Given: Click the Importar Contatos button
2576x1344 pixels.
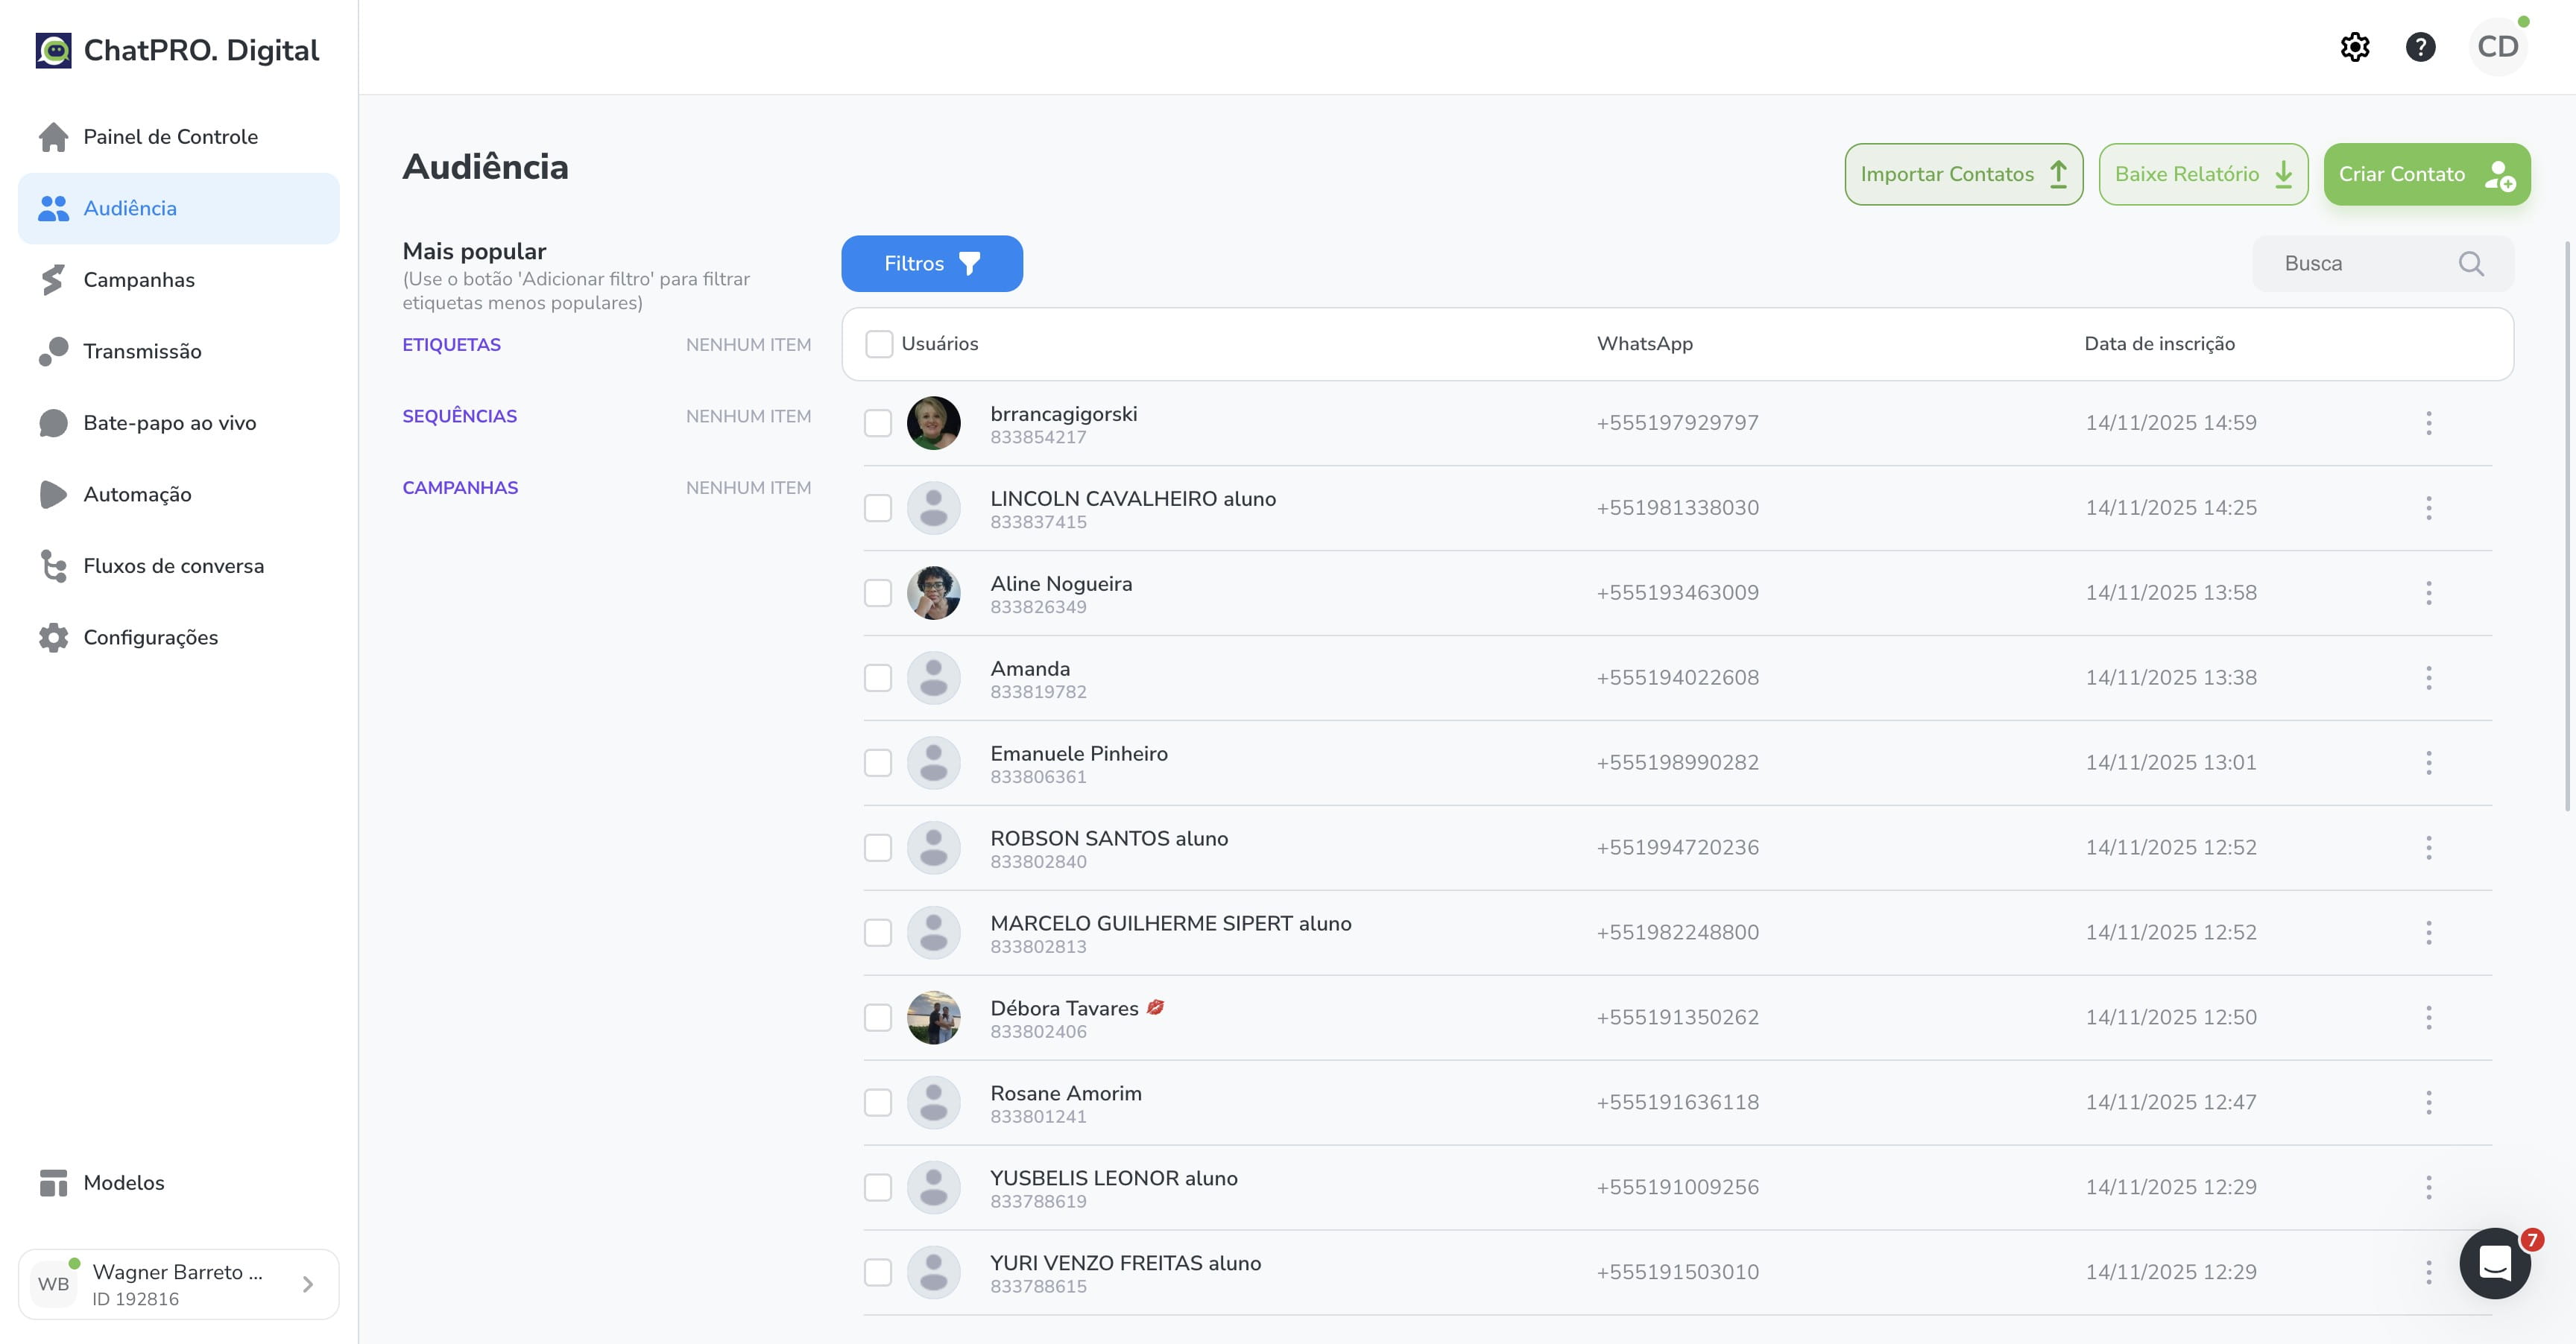Looking at the screenshot, I should [1964, 174].
